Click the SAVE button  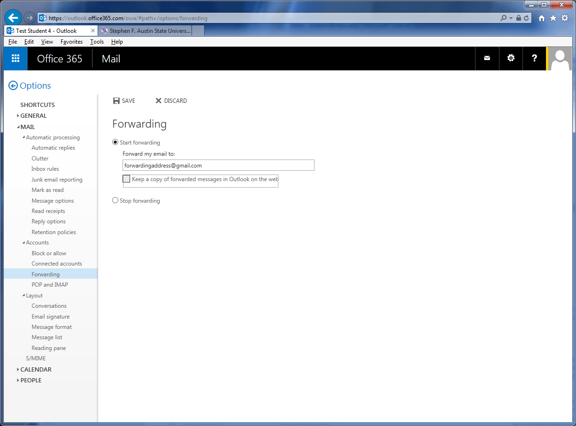pos(124,101)
